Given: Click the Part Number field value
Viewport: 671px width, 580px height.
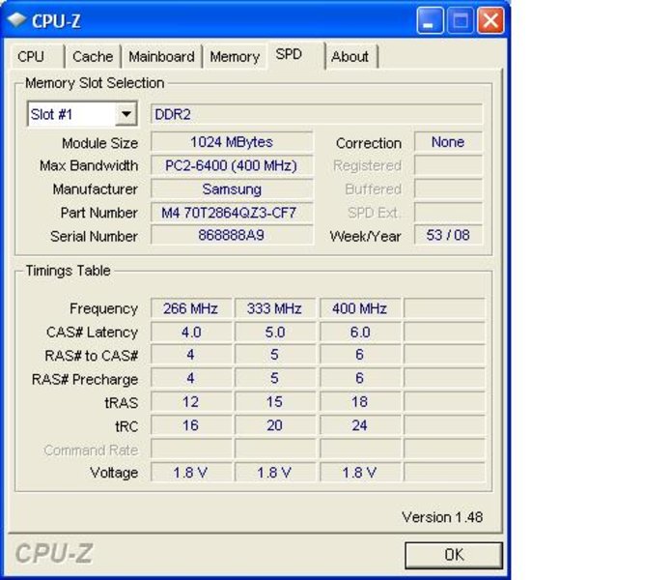Looking at the screenshot, I should pos(232,213).
